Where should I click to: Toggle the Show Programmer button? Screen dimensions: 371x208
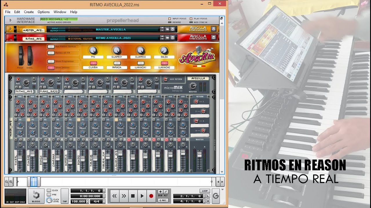click(x=51, y=61)
